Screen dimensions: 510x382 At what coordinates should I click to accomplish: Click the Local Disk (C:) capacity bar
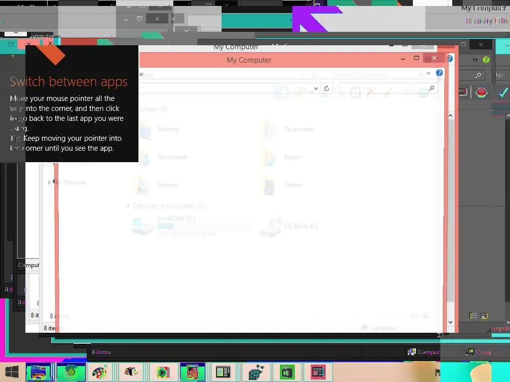(x=204, y=226)
